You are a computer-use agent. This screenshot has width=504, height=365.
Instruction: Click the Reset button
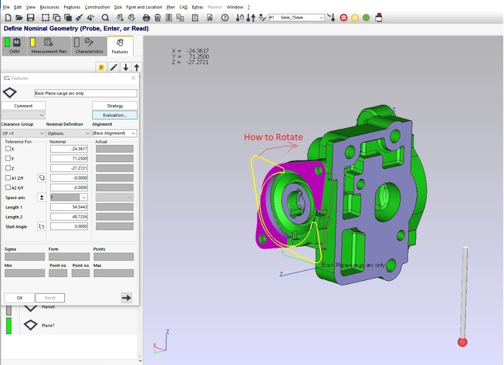pos(50,298)
